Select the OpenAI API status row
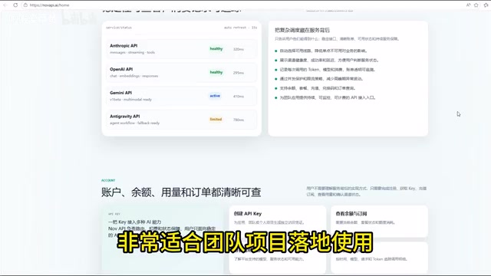The image size is (491, 276). tap(181, 72)
